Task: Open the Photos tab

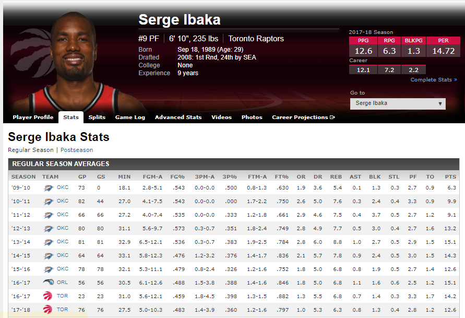Action: click(x=252, y=117)
